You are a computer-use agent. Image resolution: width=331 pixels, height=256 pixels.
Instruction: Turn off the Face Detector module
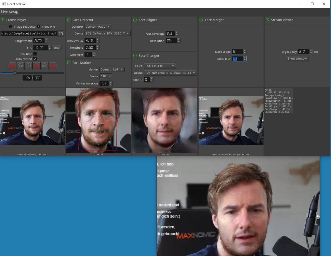pos(69,20)
